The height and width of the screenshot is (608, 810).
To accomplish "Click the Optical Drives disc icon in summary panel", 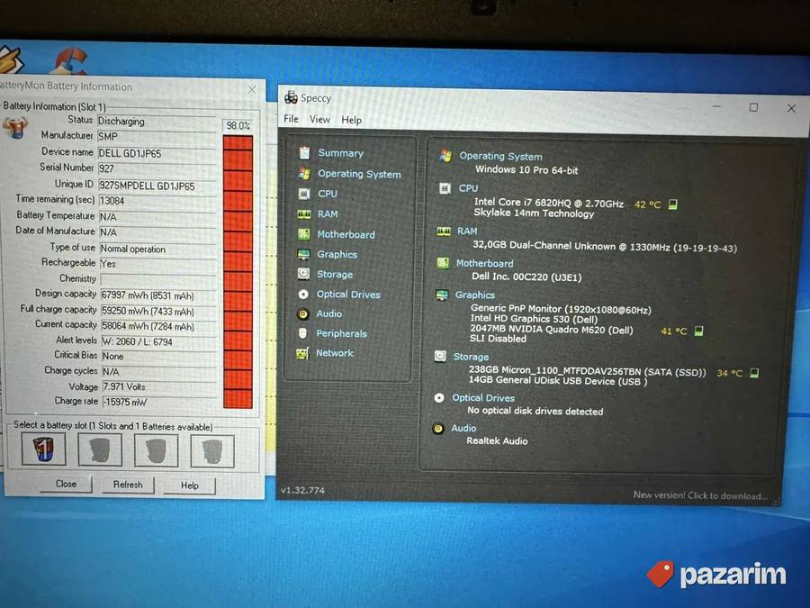I will [x=439, y=397].
